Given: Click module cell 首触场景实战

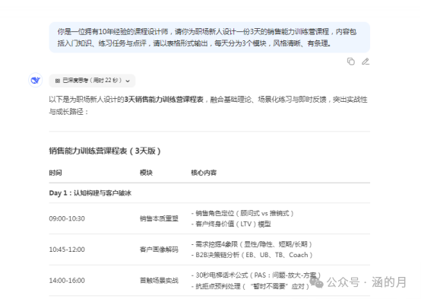Looking at the screenshot, I should [159, 281].
